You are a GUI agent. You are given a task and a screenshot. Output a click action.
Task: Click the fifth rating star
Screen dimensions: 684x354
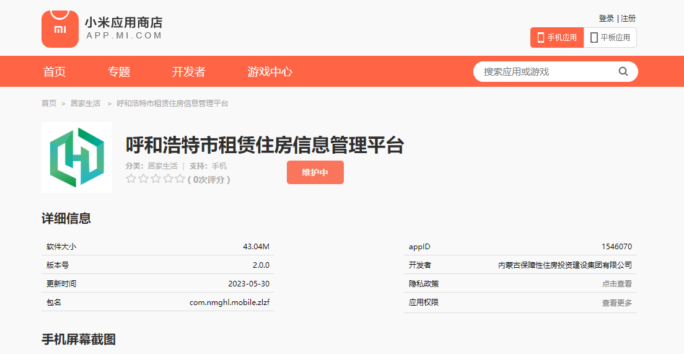180,179
